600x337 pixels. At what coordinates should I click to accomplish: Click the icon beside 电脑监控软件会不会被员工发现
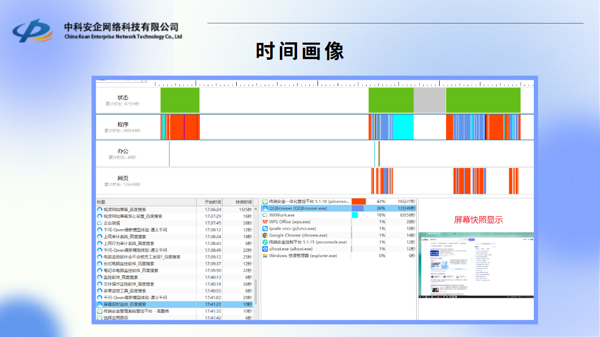(x=100, y=257)
